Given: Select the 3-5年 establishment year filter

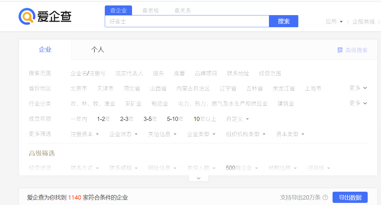Looking at the screenshot, I should coord(150,119).
